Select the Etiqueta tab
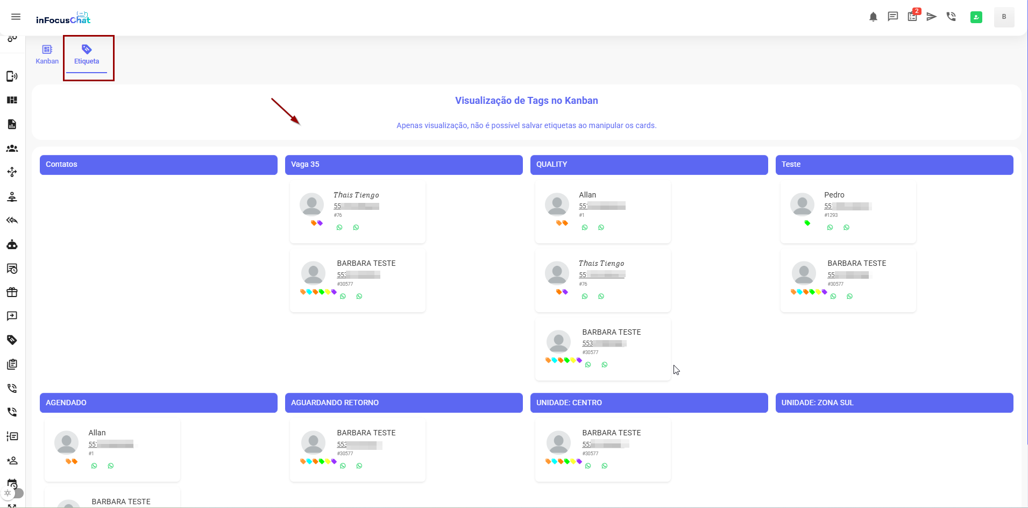 coord(87,55)
